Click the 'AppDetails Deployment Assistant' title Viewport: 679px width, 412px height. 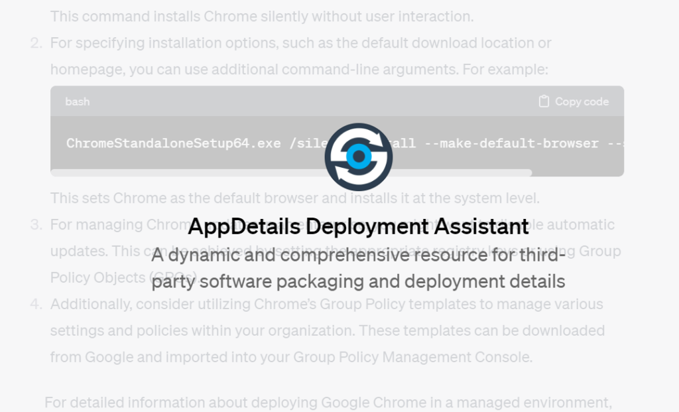(x=359, y=226)
